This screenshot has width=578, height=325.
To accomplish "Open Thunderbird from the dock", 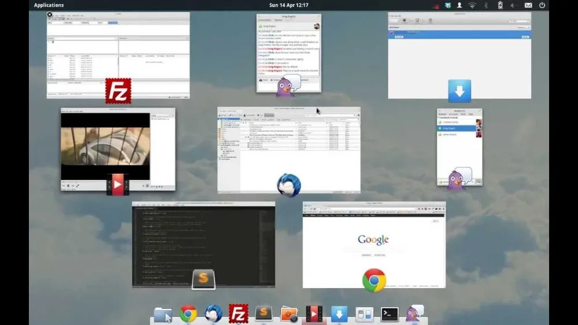I will coord(213,314).
